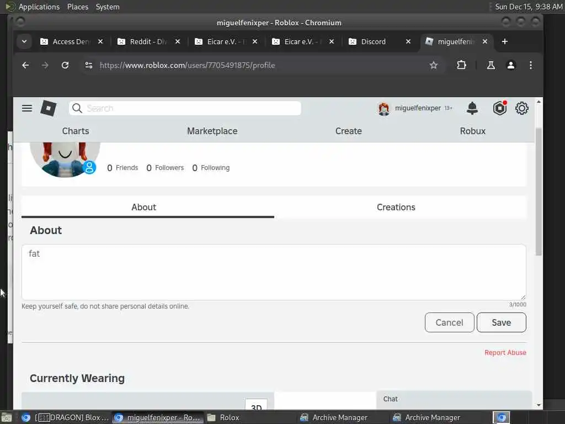Image resolution: width=565 pixels, height=424 pixels.
Task: Click the clock showing Sun Dec 15
Action: pyautogui.click(x=529, y=7)
